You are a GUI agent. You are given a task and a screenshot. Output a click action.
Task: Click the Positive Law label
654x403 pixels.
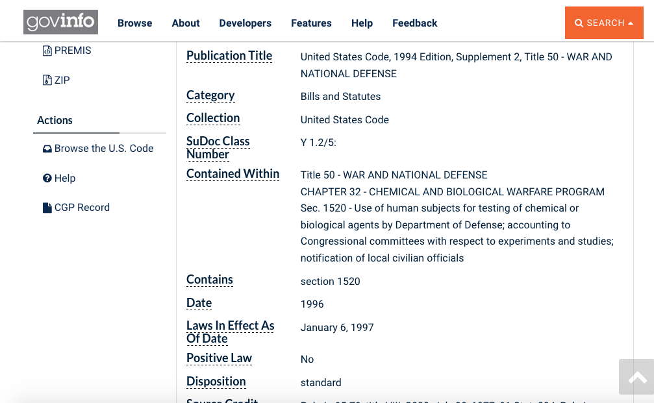coord(219,358)
